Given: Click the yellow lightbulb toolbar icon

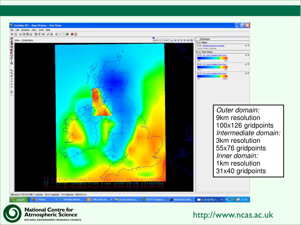Looking at the screenshot, I should tap(39, 34).
